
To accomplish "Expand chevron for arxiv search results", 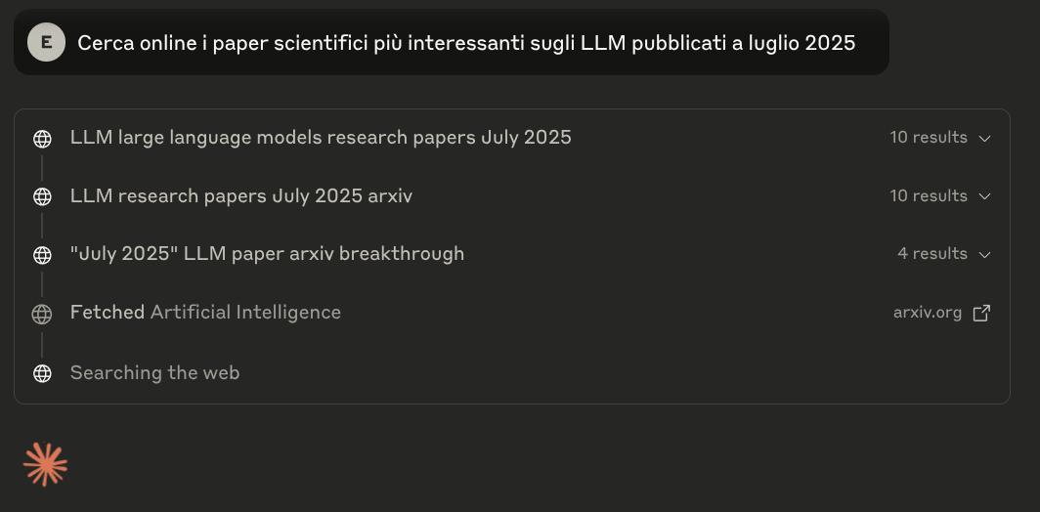I will (985, 196).
